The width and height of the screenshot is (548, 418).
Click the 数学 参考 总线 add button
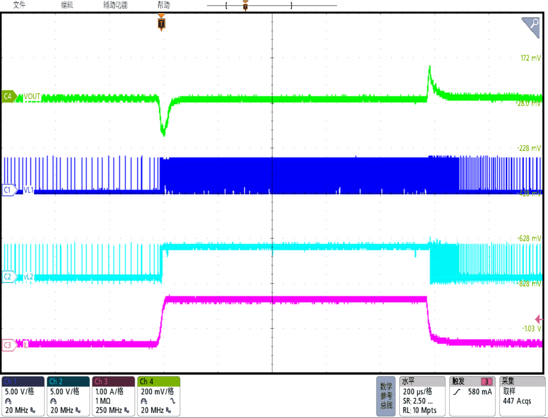click(x=386, y=396)
